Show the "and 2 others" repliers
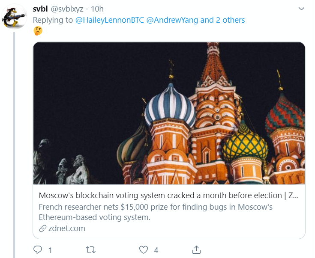The height and width of the screenshot is (258, 315). (x=222, y=20)
